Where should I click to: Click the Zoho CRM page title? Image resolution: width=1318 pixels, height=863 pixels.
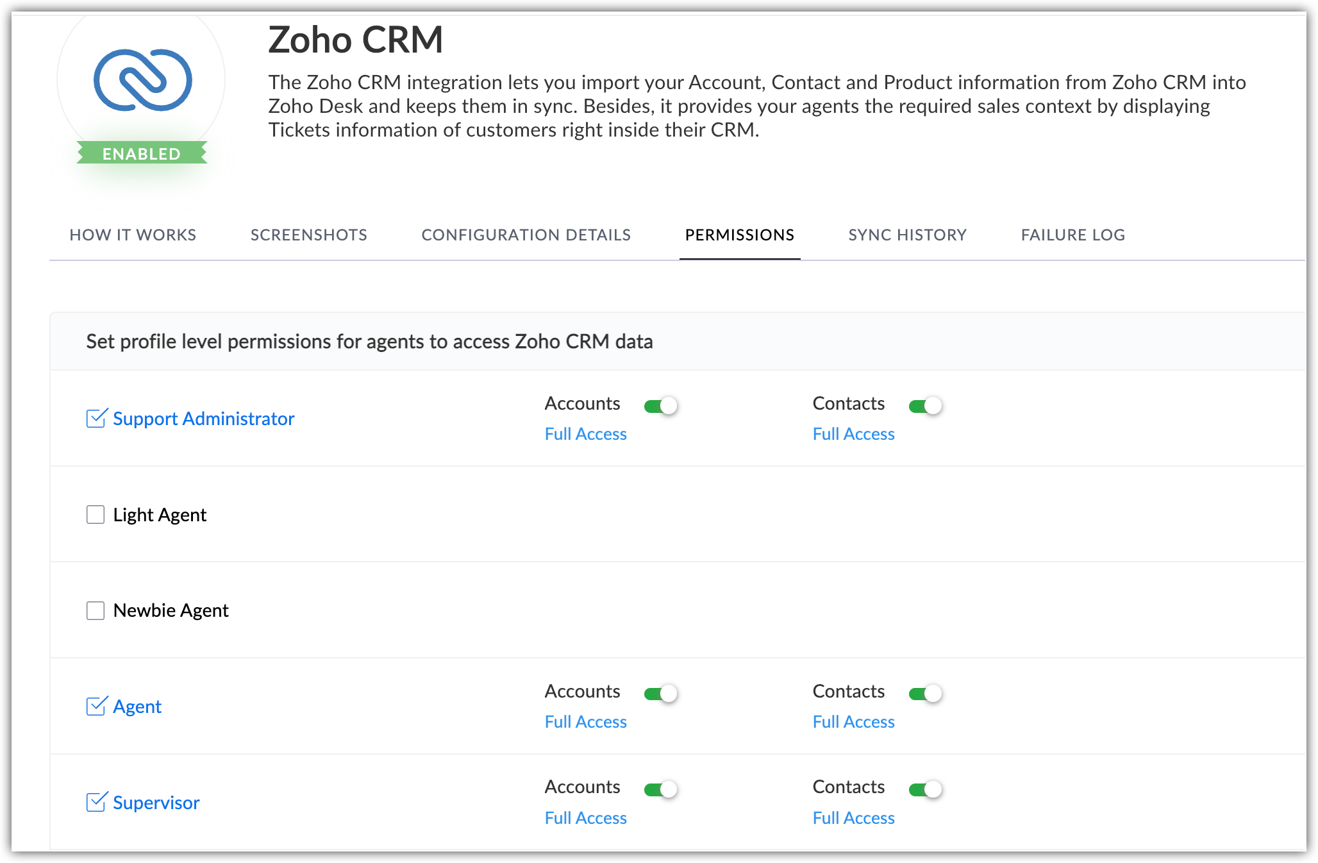[356, 40]
